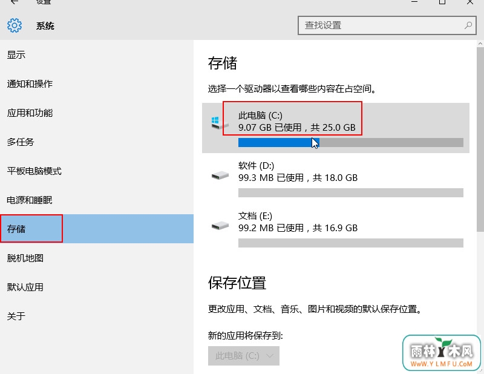This screenshot has width=484, height=374.
Task: Select 平板电脑模式 in sidebar
Action: [x=97, y=171]
